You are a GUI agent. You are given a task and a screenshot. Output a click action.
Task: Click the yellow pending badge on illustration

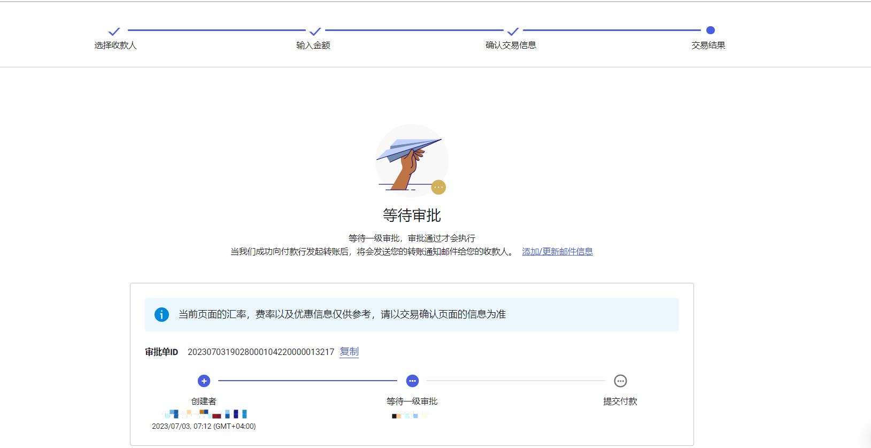coord(438,187)
